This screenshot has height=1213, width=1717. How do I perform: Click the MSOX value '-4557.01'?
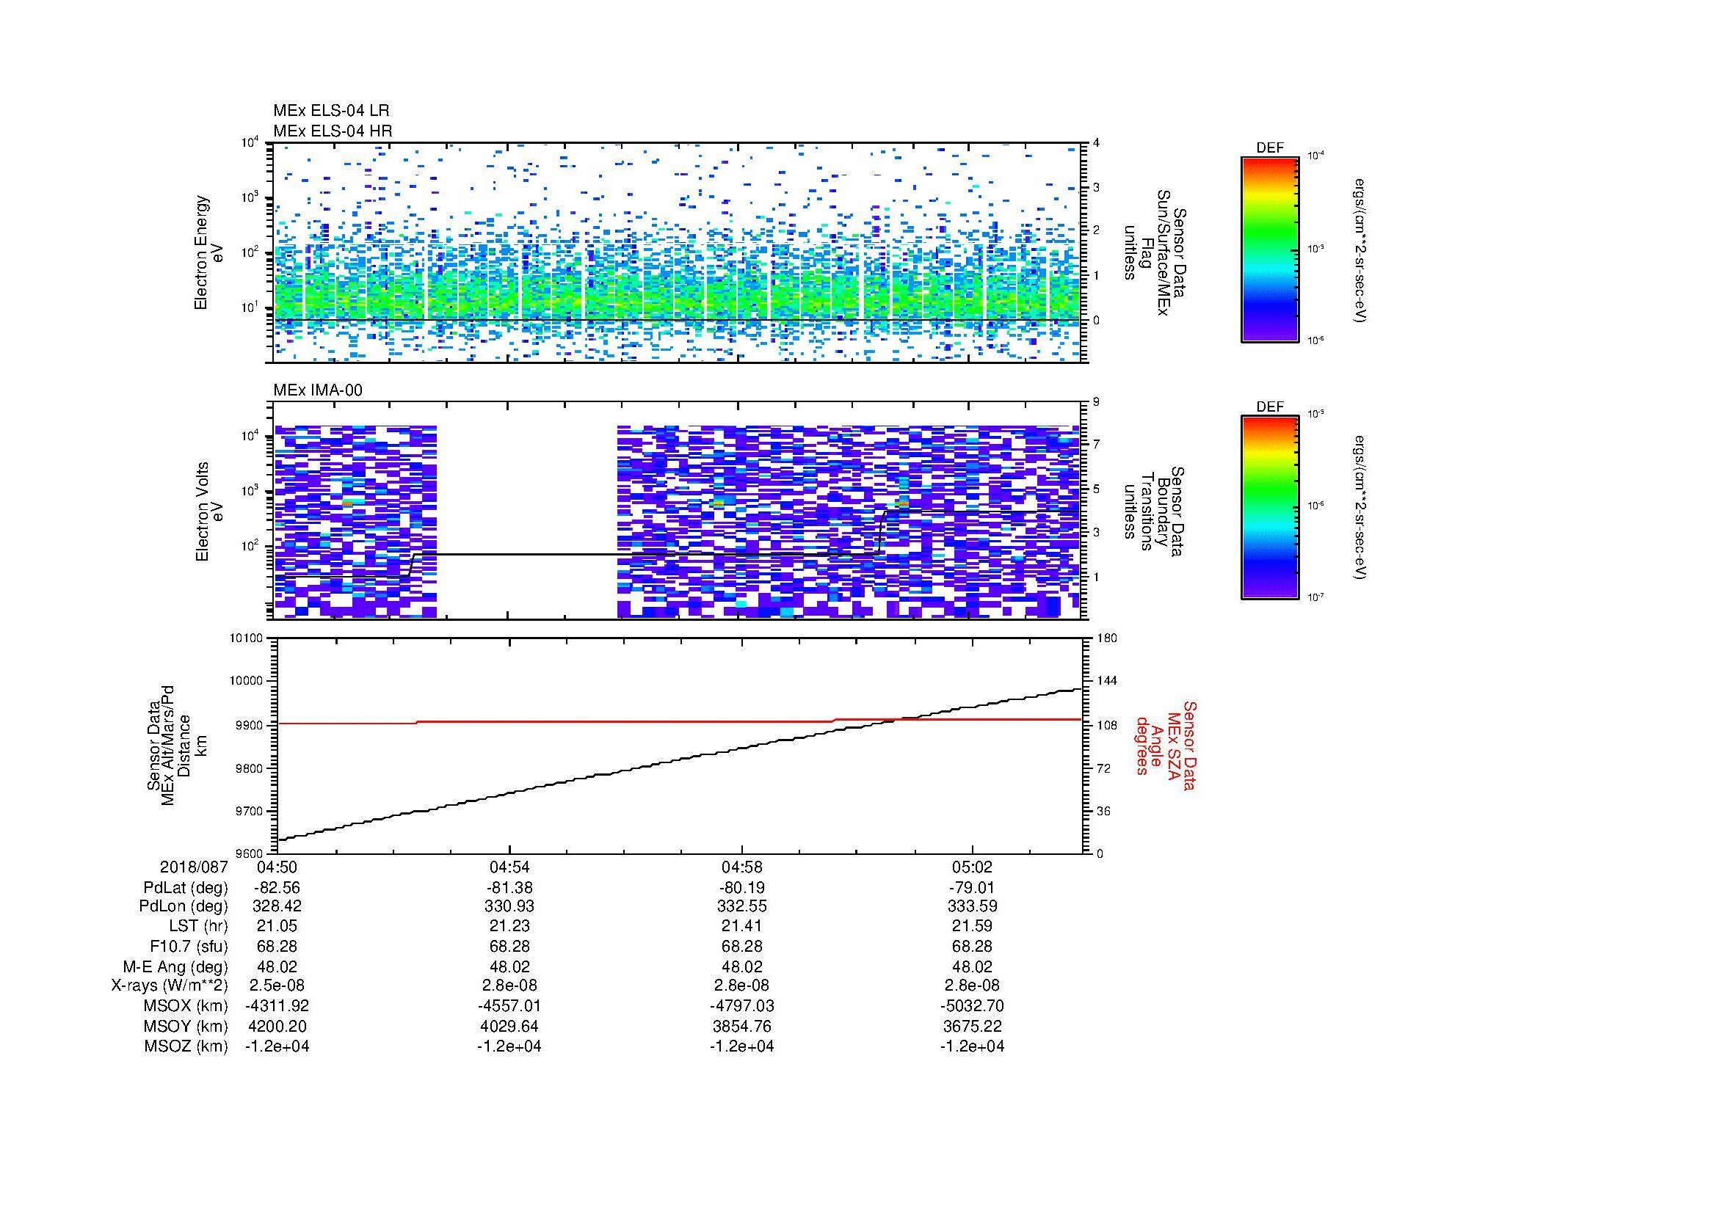tap(509, 1006)
